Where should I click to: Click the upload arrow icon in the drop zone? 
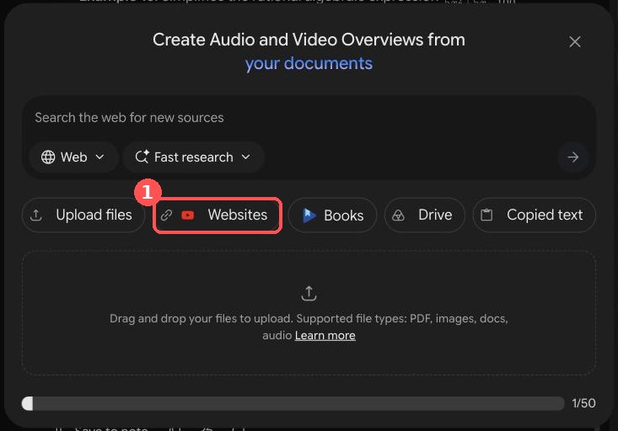pos(309,294)
